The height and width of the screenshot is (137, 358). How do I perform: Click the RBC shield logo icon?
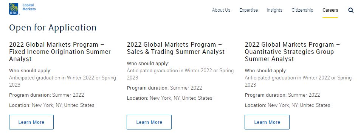[x=14, y=9]
